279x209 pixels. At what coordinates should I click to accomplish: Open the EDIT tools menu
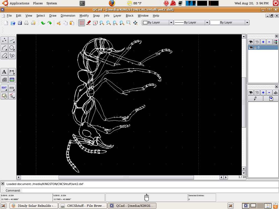click(x=4, y=88)
